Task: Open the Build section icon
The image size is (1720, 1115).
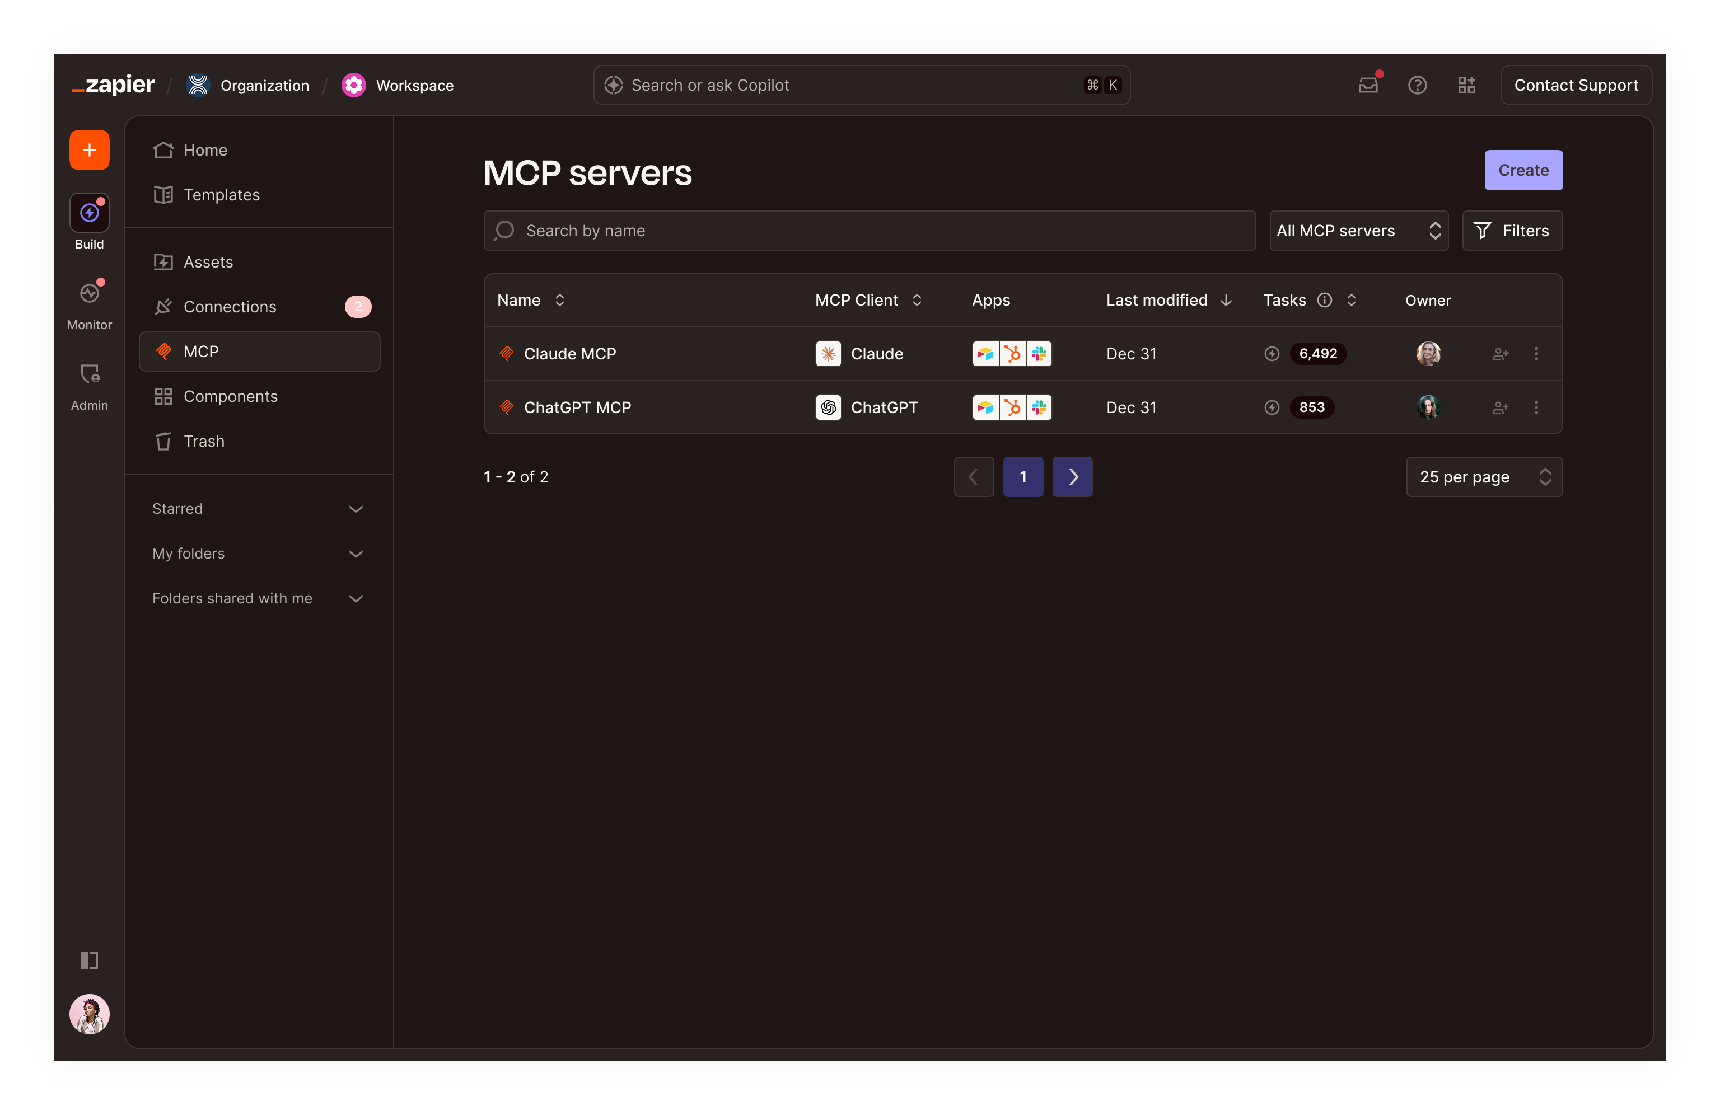Action: tap(89, 213)
